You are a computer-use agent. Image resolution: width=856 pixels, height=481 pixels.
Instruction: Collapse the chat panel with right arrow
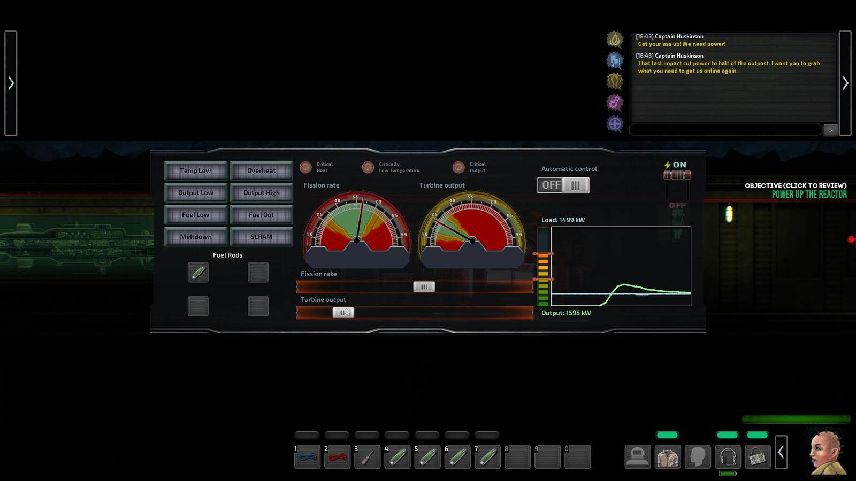[845, 83]
